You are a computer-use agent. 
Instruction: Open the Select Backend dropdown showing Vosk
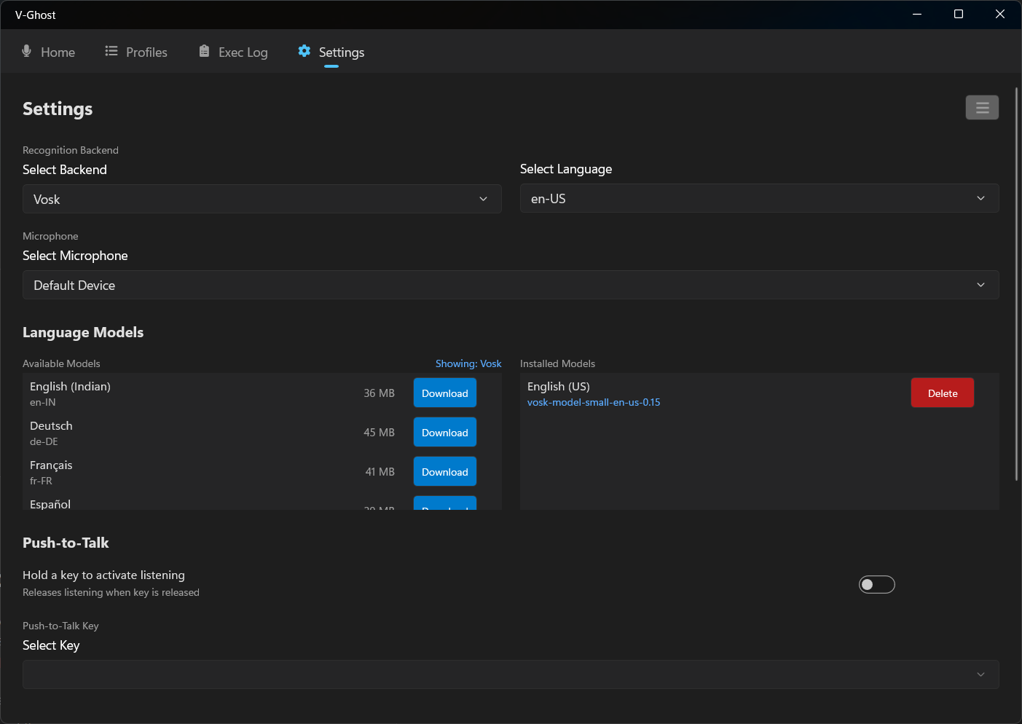click(x=262, y=199)
